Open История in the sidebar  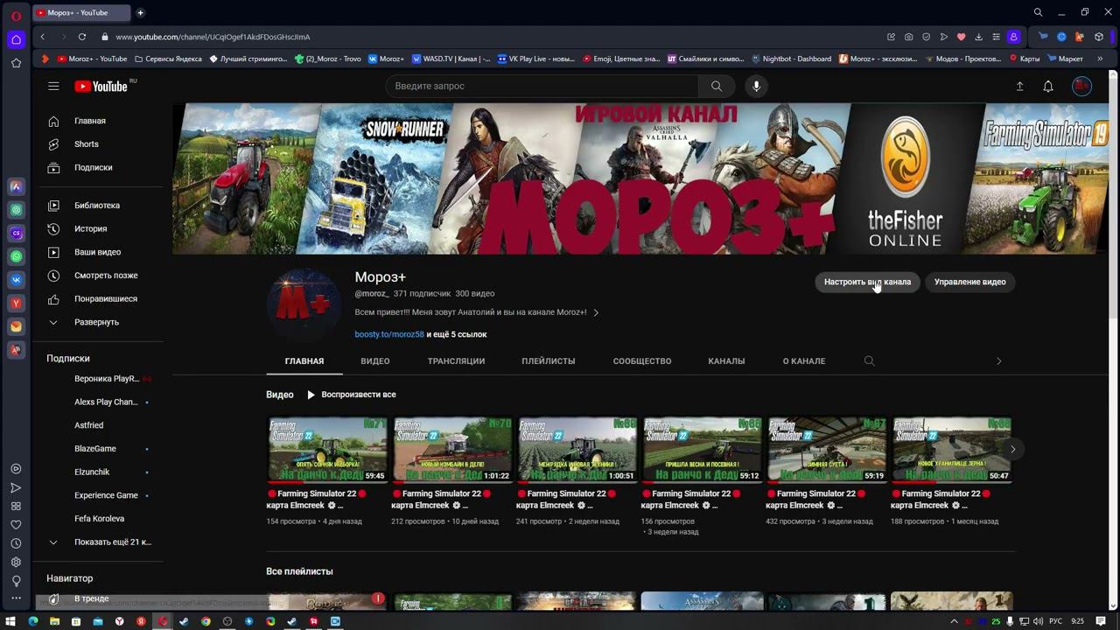point(96,228)
